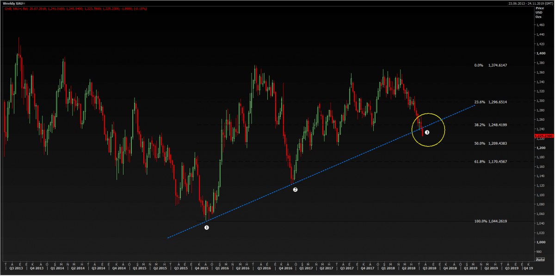The height and width of the screenshot is (276, 555).
Task: Click the red quote data line
Action: click(x=74, y=8)
